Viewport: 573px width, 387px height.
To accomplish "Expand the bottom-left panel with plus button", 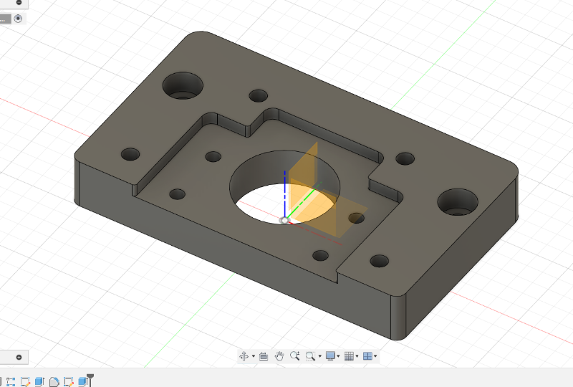I will tap(19, 357).
